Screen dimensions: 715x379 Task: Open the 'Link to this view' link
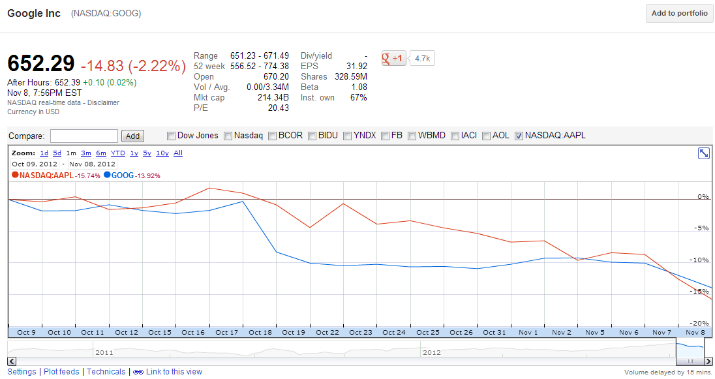174,372
